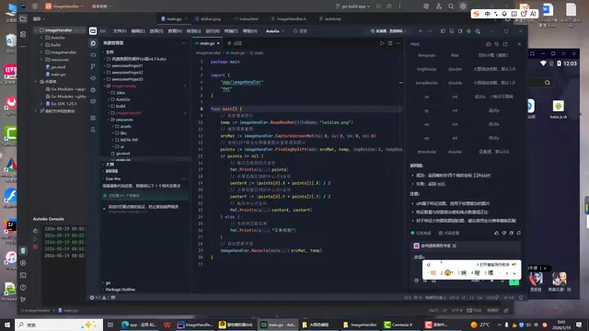This screenshot has width=589, height=331.
Task: Split the editor with split icon
Action: [390, 43]
